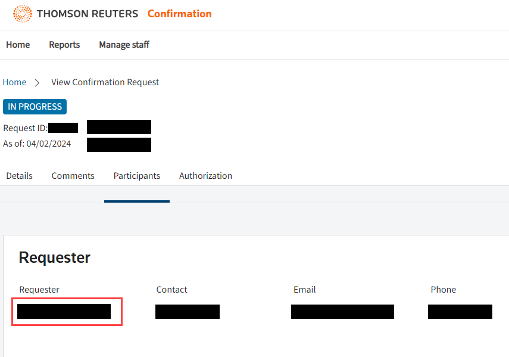The width and height of the screenshot is (509, 357).
Task: Click the highlighted Requester field
Action: click(67, 311)
